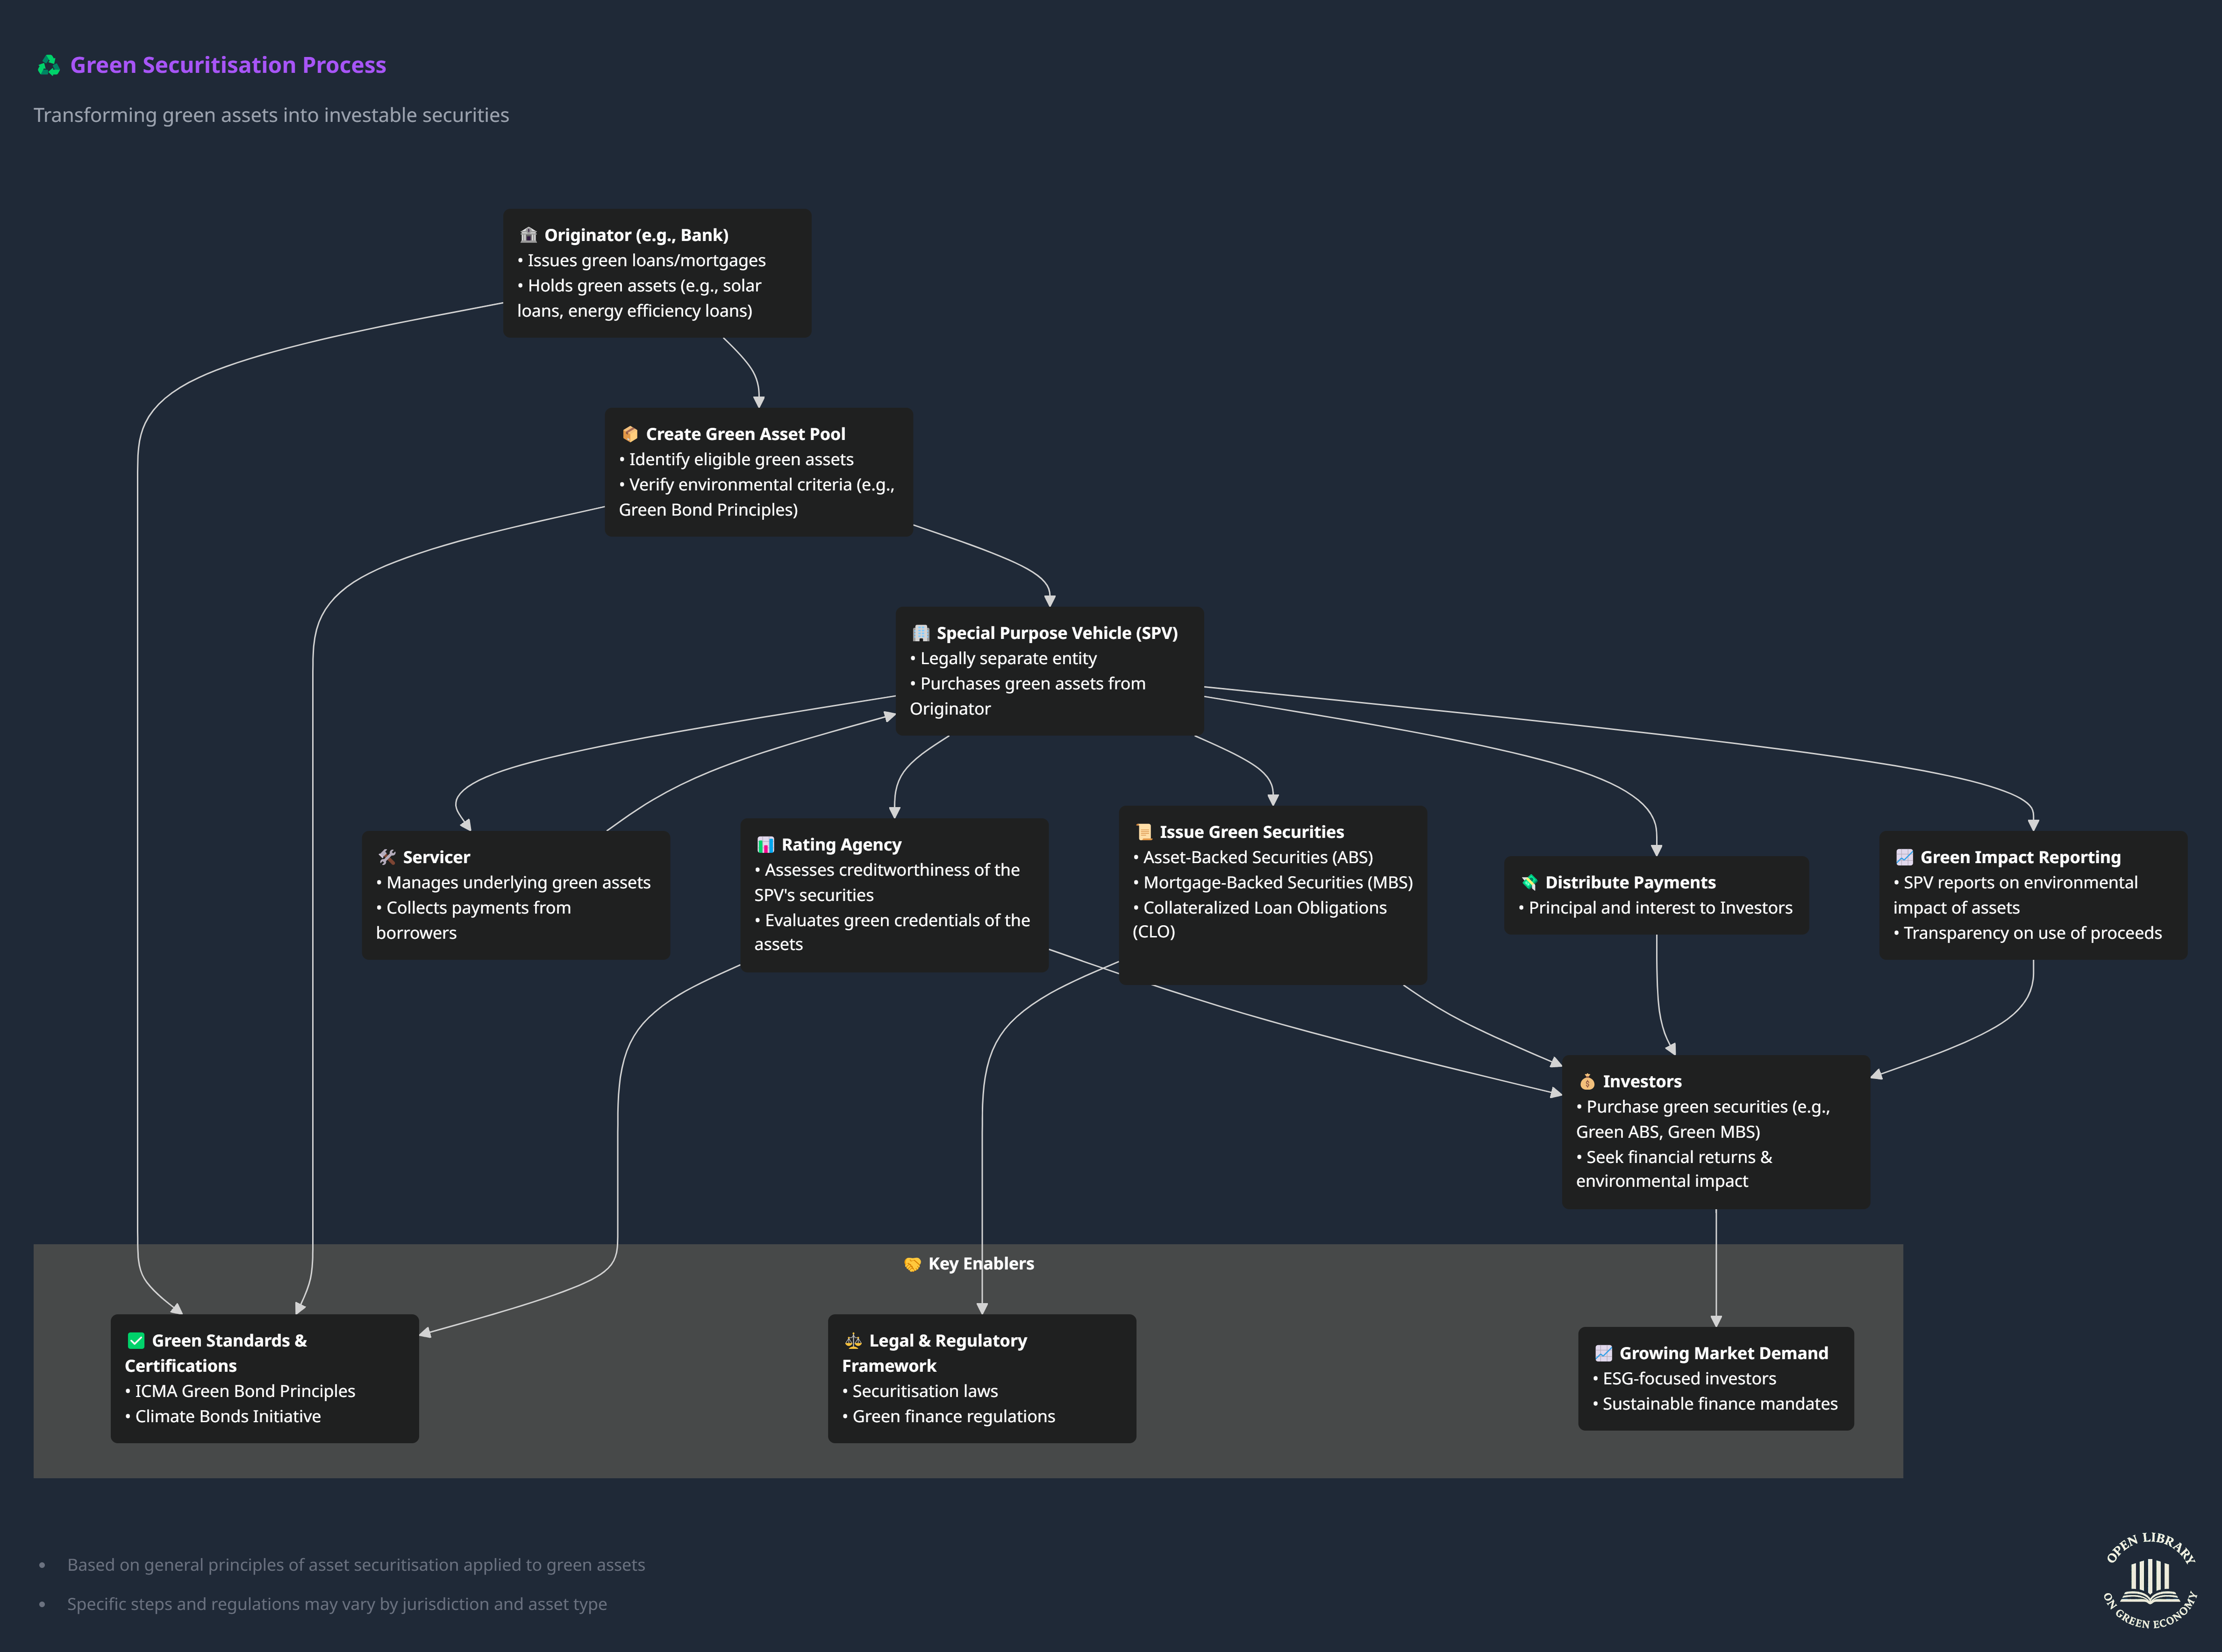Click the chart icon beside Growing Market Demand

tap(1603, 1354)
